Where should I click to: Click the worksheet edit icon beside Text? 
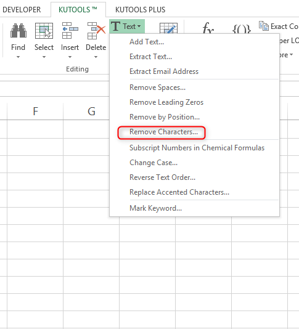(x=168, y=28)
